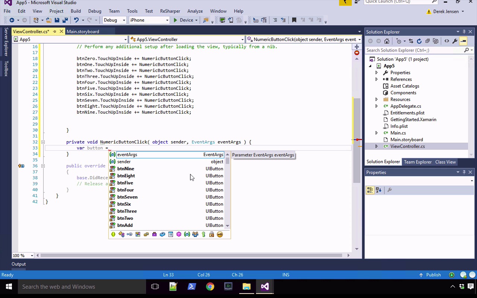Open Chrome from the Windows taskbar
Image resolution: width=477 pixels, height=298 pixels.
(x=210, y=287)
